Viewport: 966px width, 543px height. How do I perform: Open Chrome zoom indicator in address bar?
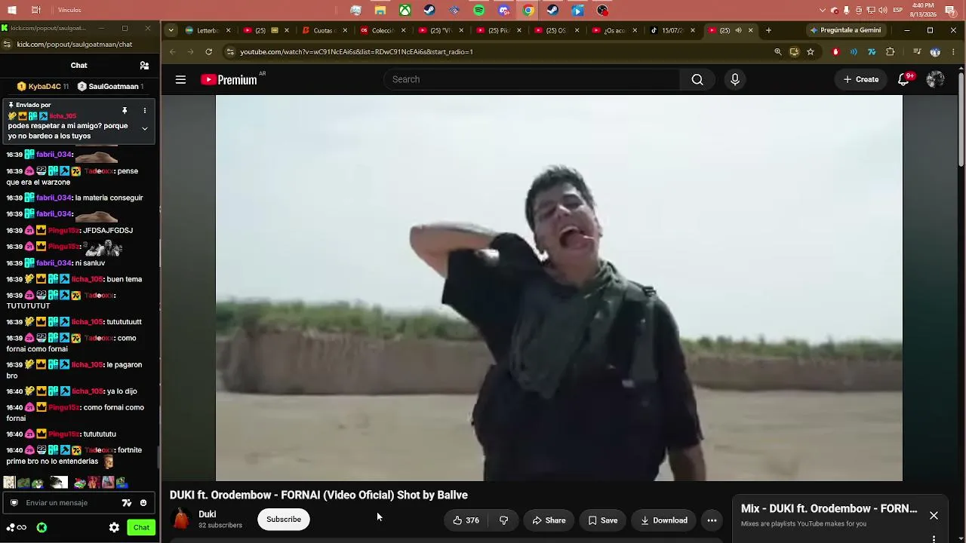coord(778,52)
